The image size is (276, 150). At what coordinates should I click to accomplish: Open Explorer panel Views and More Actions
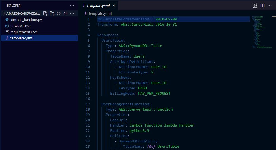click(x=72, y=6)
